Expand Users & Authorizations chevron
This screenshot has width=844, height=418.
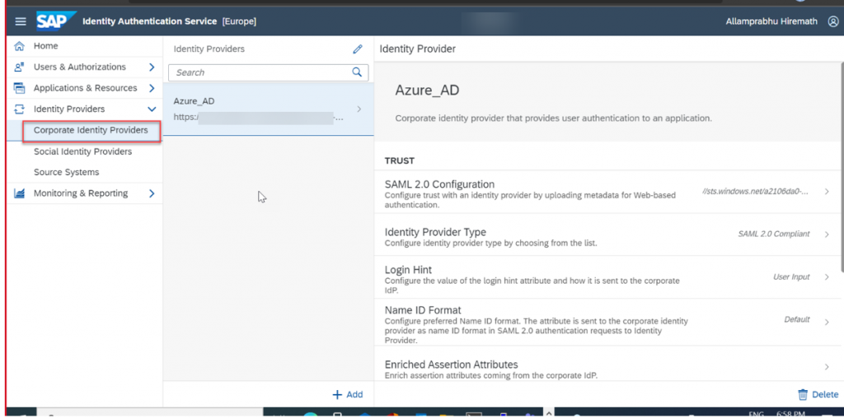152,67
